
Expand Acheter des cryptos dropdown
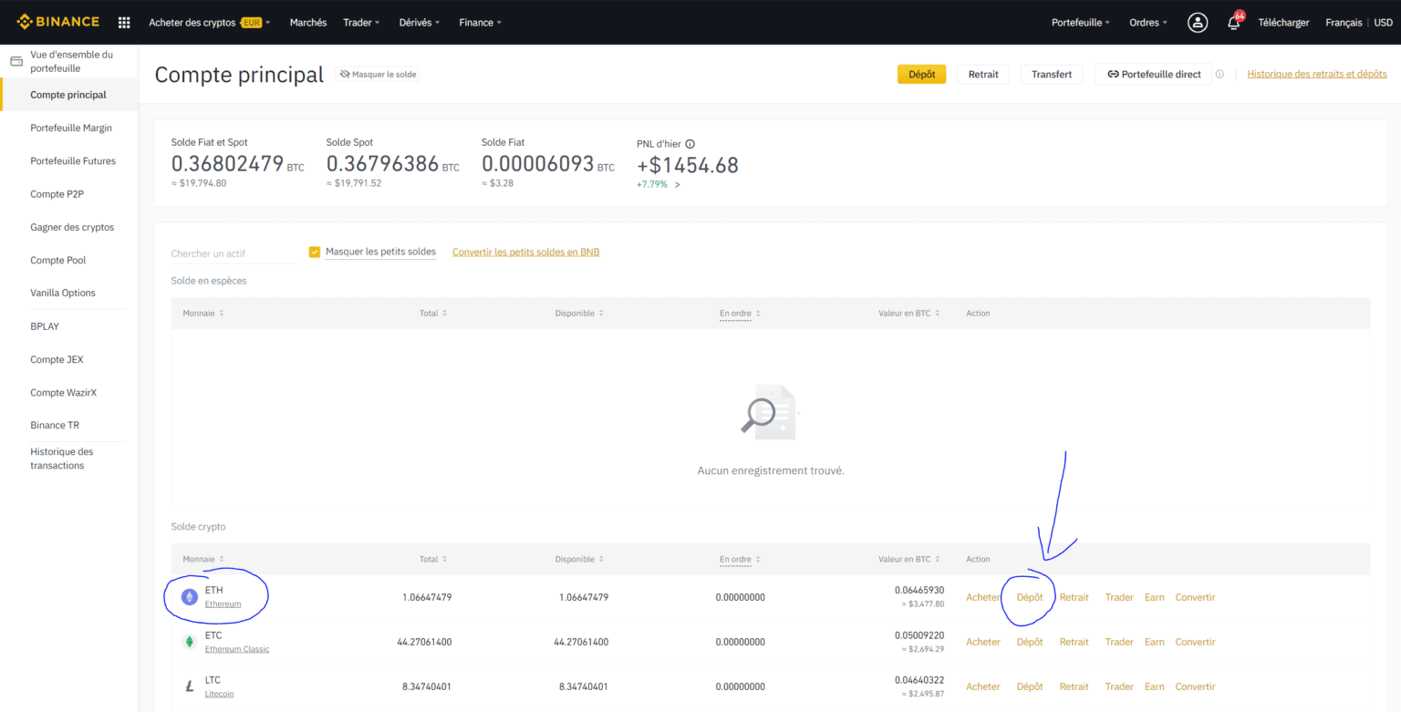click(210, 22)
